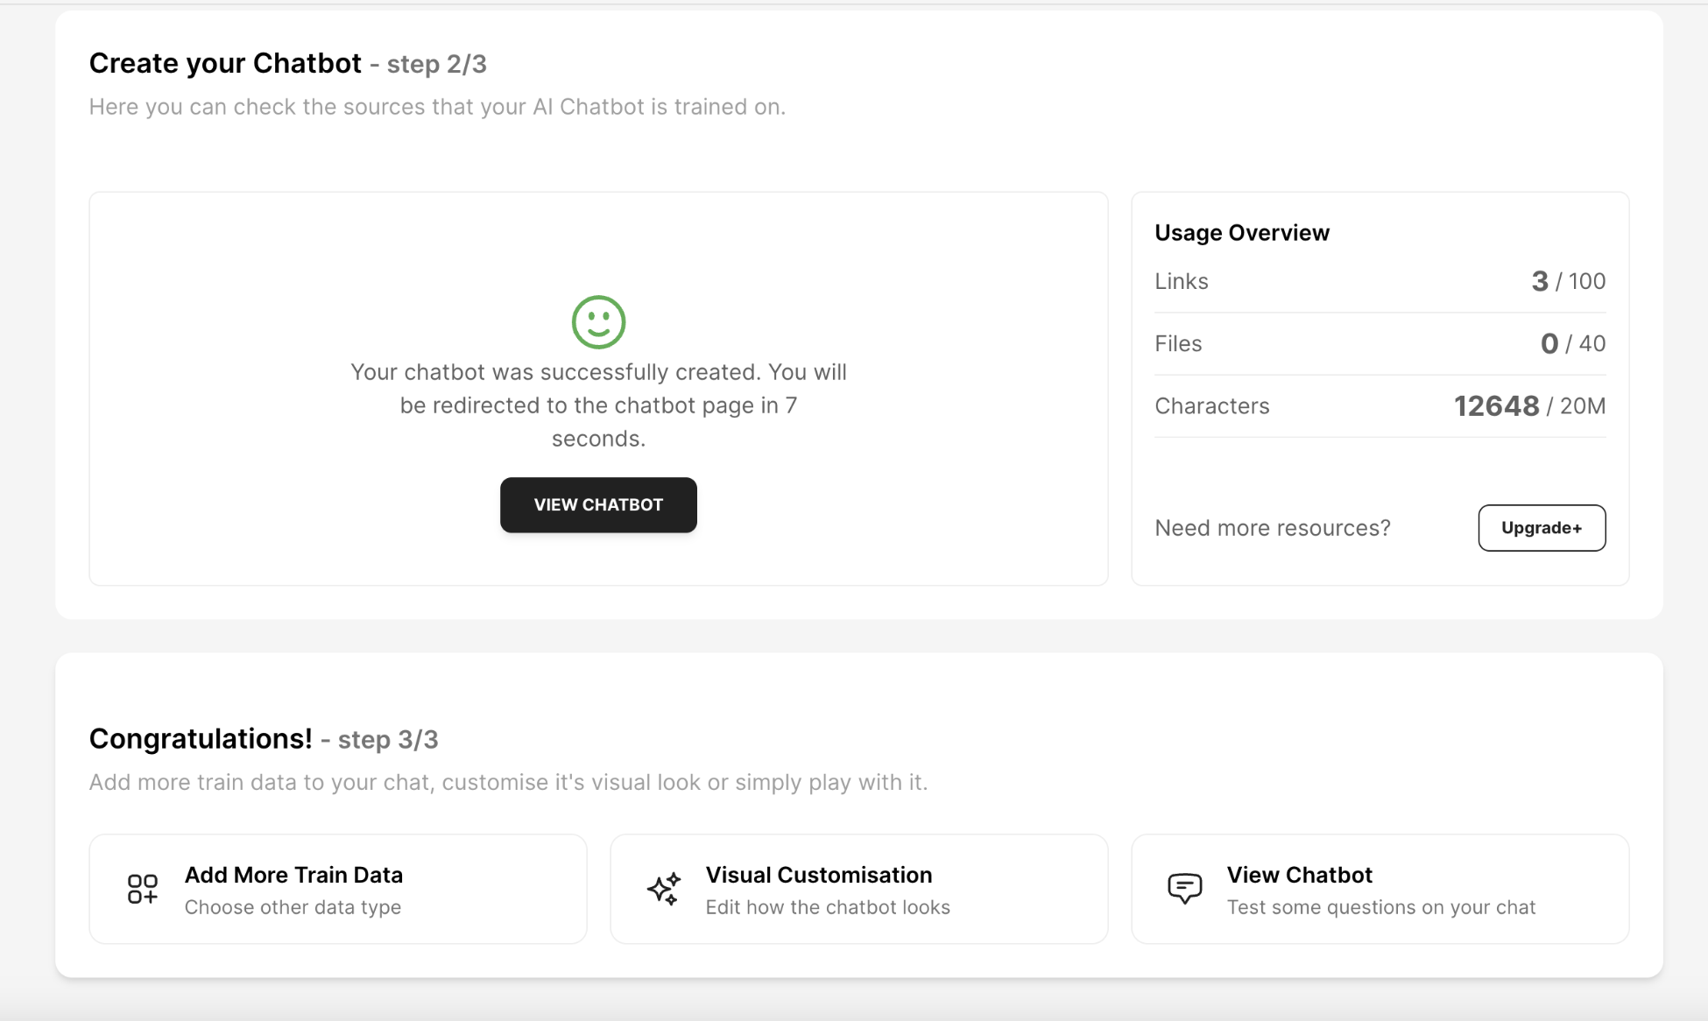Select the Visual Customisation card title
1708x1021 pixels.
[818, 875]
